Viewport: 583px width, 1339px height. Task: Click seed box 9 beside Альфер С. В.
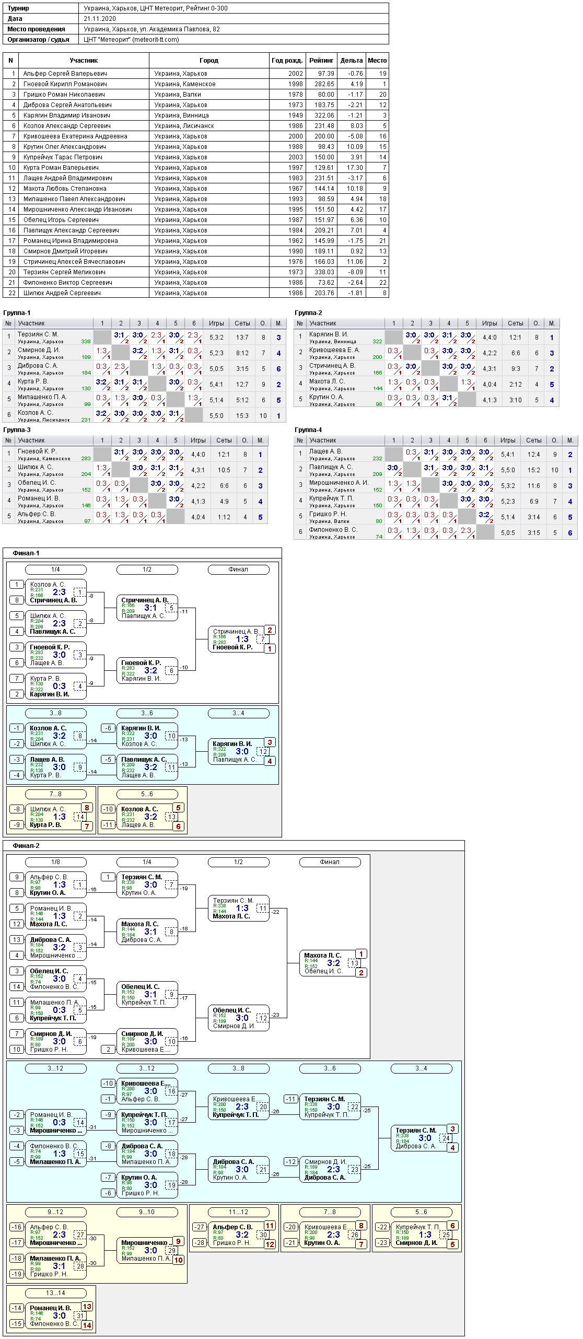coord(17,877)
